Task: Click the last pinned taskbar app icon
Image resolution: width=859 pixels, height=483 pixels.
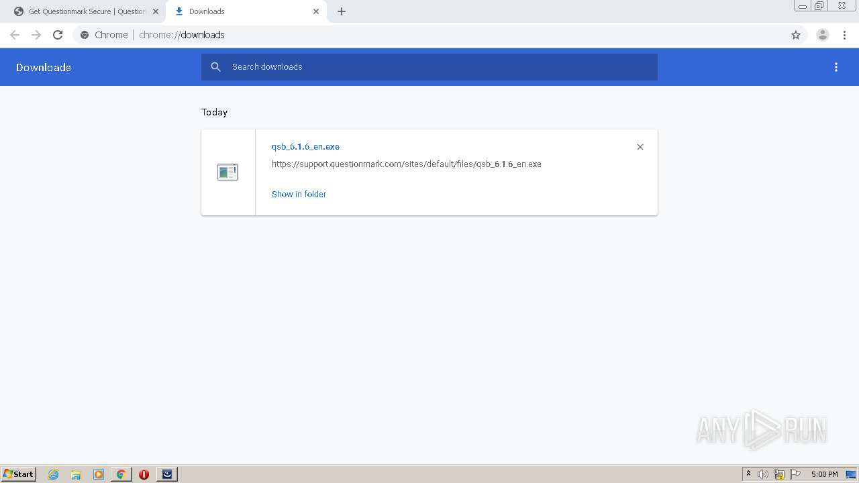Action: pyautogui.click(x=167, y=474)
